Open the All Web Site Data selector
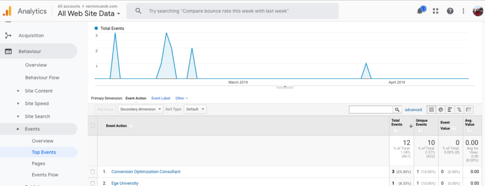Screen dimensions: 485x186 [90, 13]
